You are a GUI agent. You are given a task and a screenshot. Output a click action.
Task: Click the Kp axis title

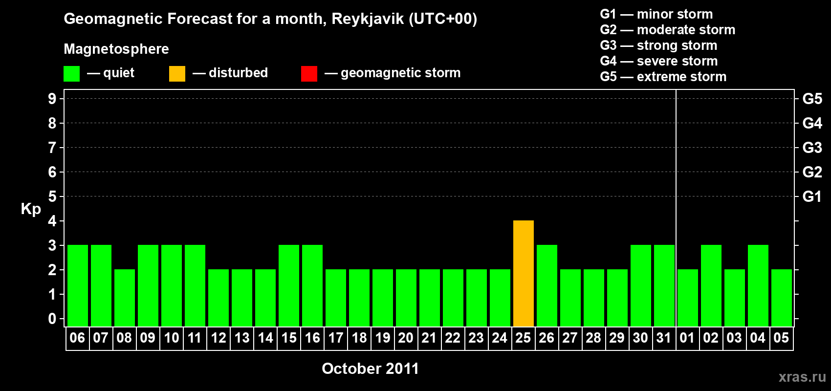pyautogui.click(x=31, y=209)
